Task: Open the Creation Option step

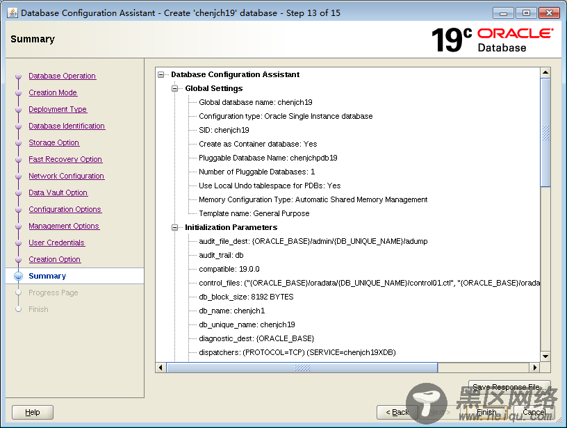Action: pyautogui.click(x=55, y=259)
